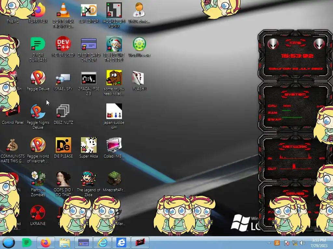Click the SYSTEM widget header

[x=295, y=94]
